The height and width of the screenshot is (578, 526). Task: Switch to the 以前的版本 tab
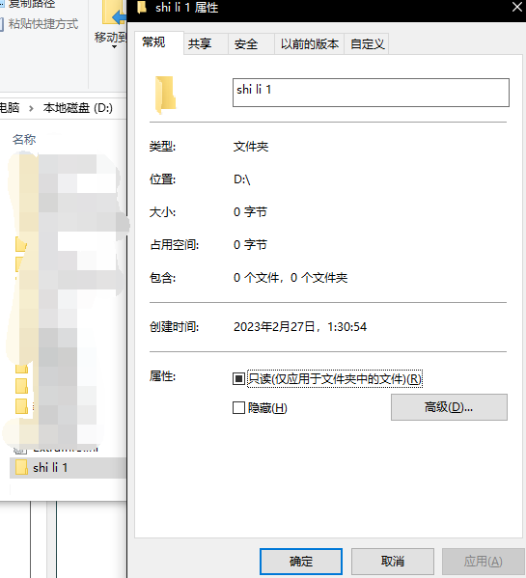click(x=309, y=43)
